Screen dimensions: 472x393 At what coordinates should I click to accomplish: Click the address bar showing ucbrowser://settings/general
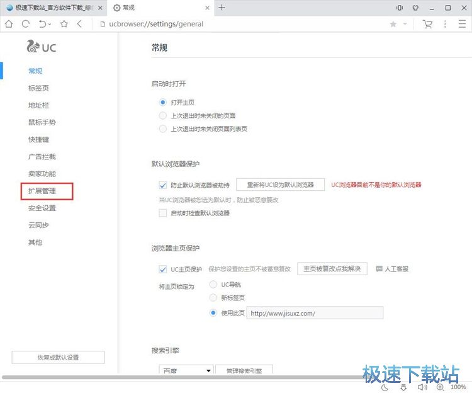tap(156, 24)
